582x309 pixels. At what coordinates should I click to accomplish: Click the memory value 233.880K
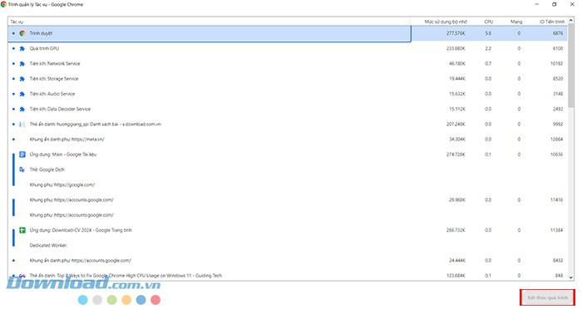pyautogui.click(x=456, y=49)
